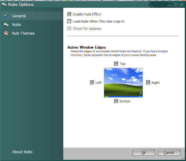Click the Nub Themes palette icon
The height and width of the screenshot is (161, 186).
coord(6,33)
